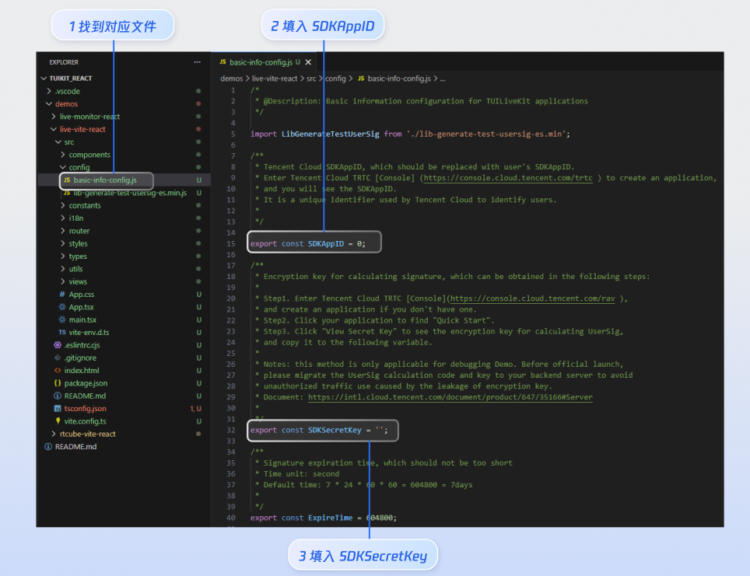Open intl.cloud.tencent.com document link
The image size is (750, 576).
tap(450, 397)
